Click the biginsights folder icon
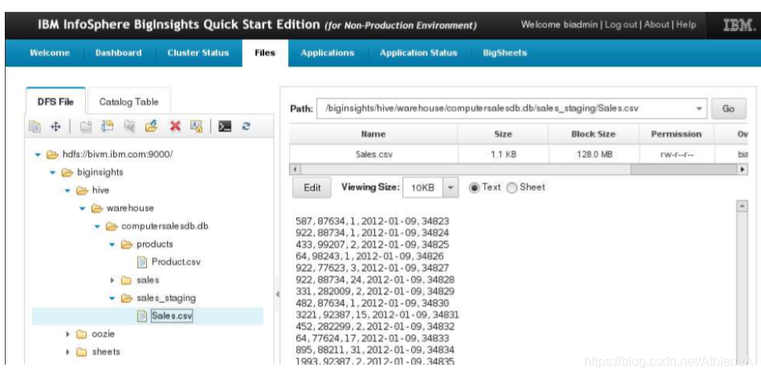The height and width of the screenshot is (376, 761). (x=67, y=172)
